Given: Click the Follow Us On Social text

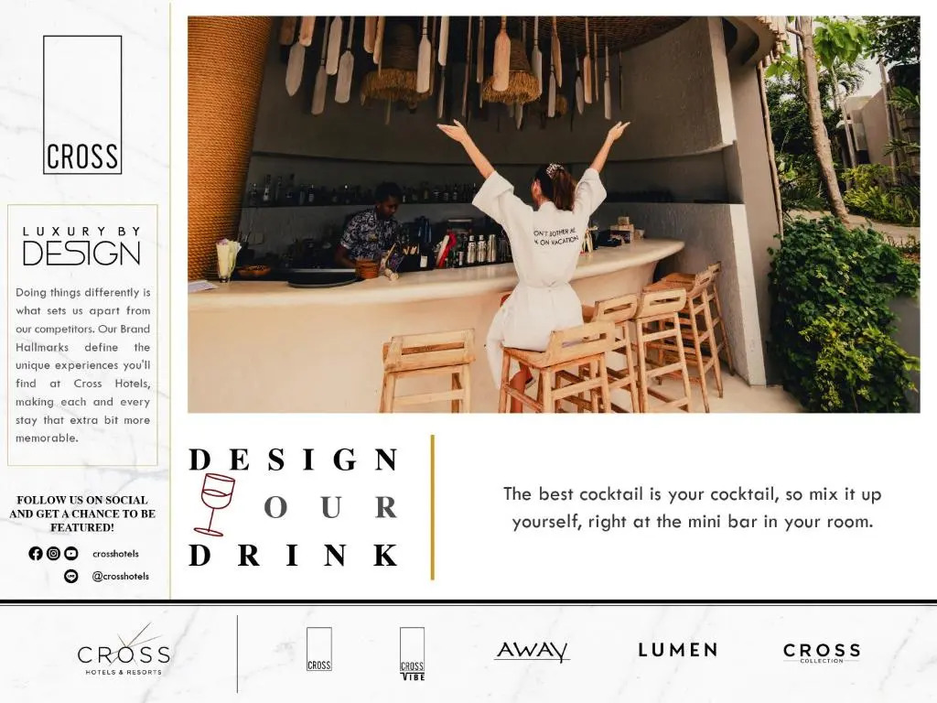Looking at the screenshot, I should [82, 514].
